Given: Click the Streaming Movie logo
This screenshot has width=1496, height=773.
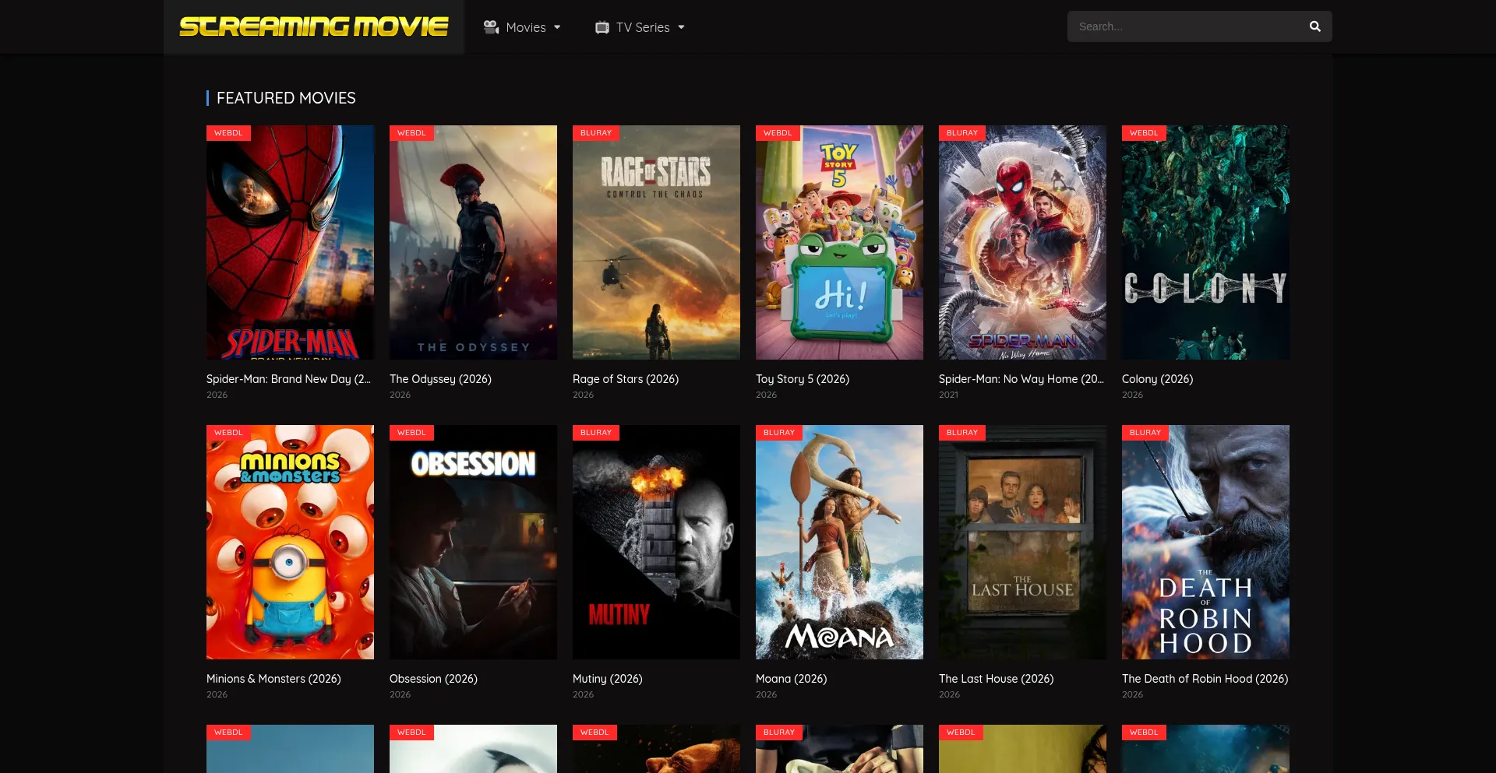Looking at the screenshot, I should [x=313, y=26].
